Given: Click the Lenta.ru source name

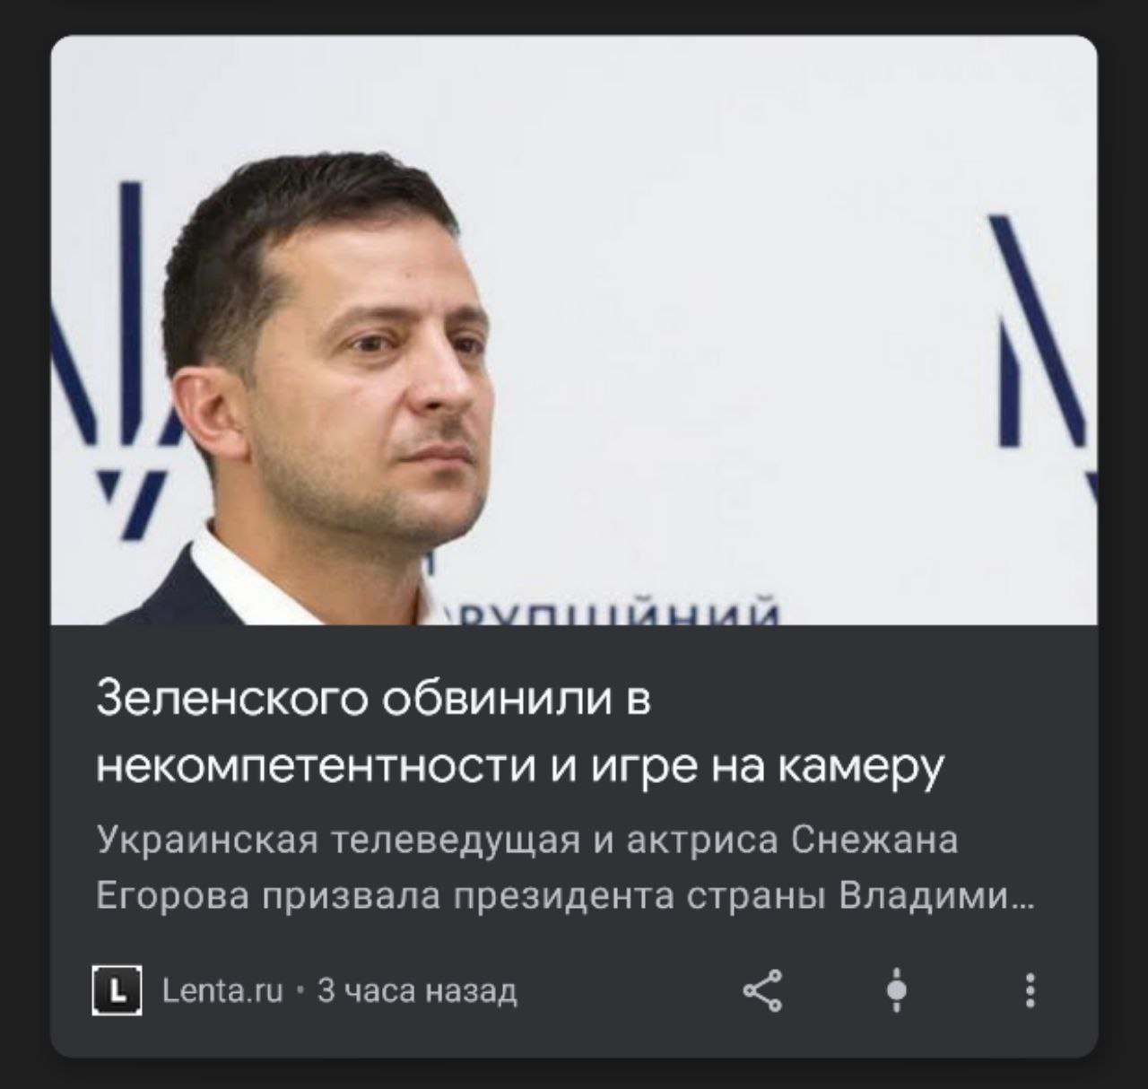Looking at the screenshot, I should pos(224,990).
